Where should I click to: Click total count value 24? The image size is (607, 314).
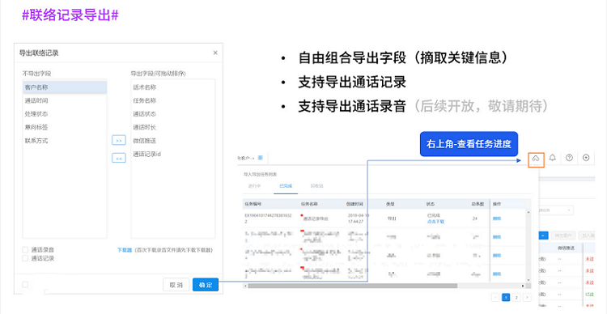tap(475, 219)
